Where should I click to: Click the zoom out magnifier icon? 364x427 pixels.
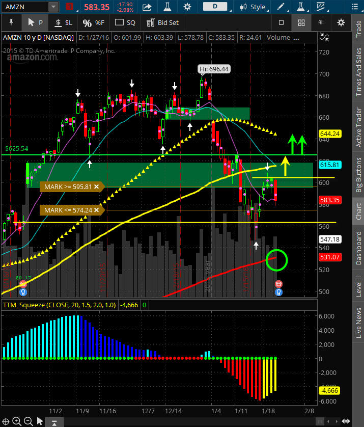[29, 421]
